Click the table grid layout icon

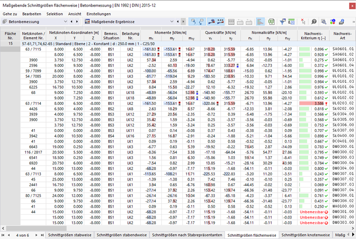click(x=231, y=22)
